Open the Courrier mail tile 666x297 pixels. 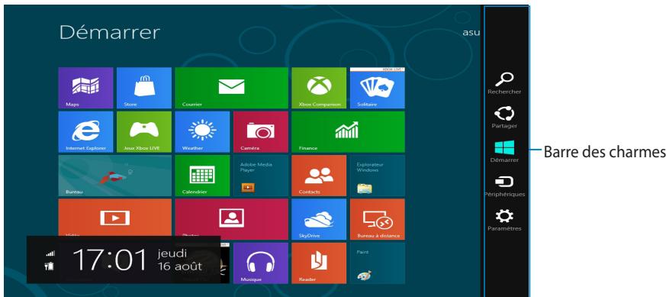point(231,88)
